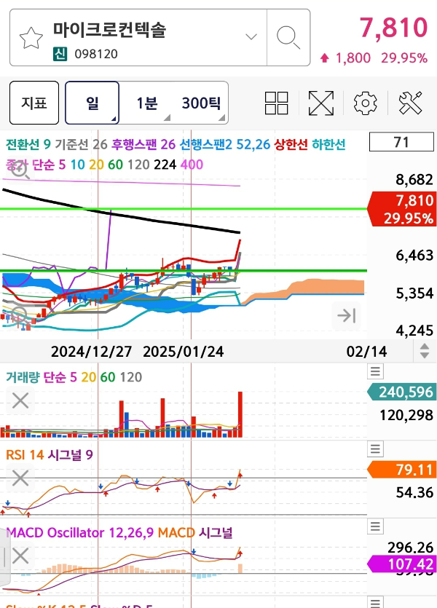Select the price axis label 6,463
This screenshot has height=608, width=437.
click(x=414, y=255)
